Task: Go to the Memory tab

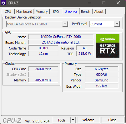Action: (42, 12)
